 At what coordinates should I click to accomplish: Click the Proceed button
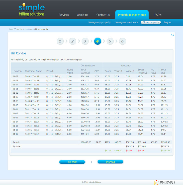(110, 162)
